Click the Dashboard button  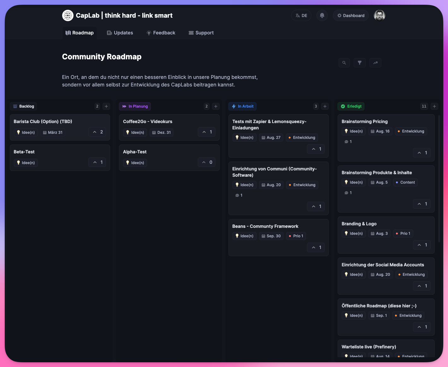tap(351, 15)
